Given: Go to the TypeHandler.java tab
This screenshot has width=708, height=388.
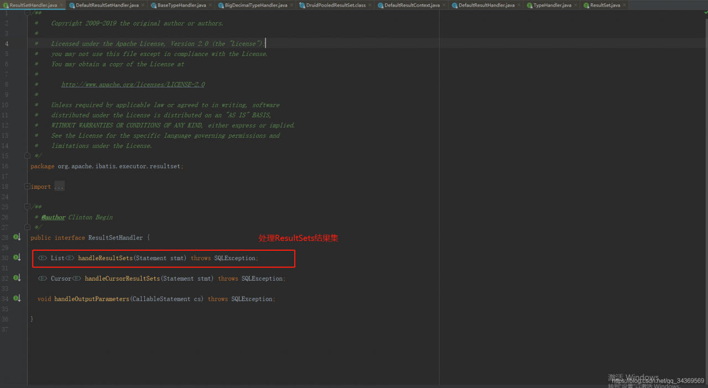Looking at the screenshot, I should coord(552,5).
